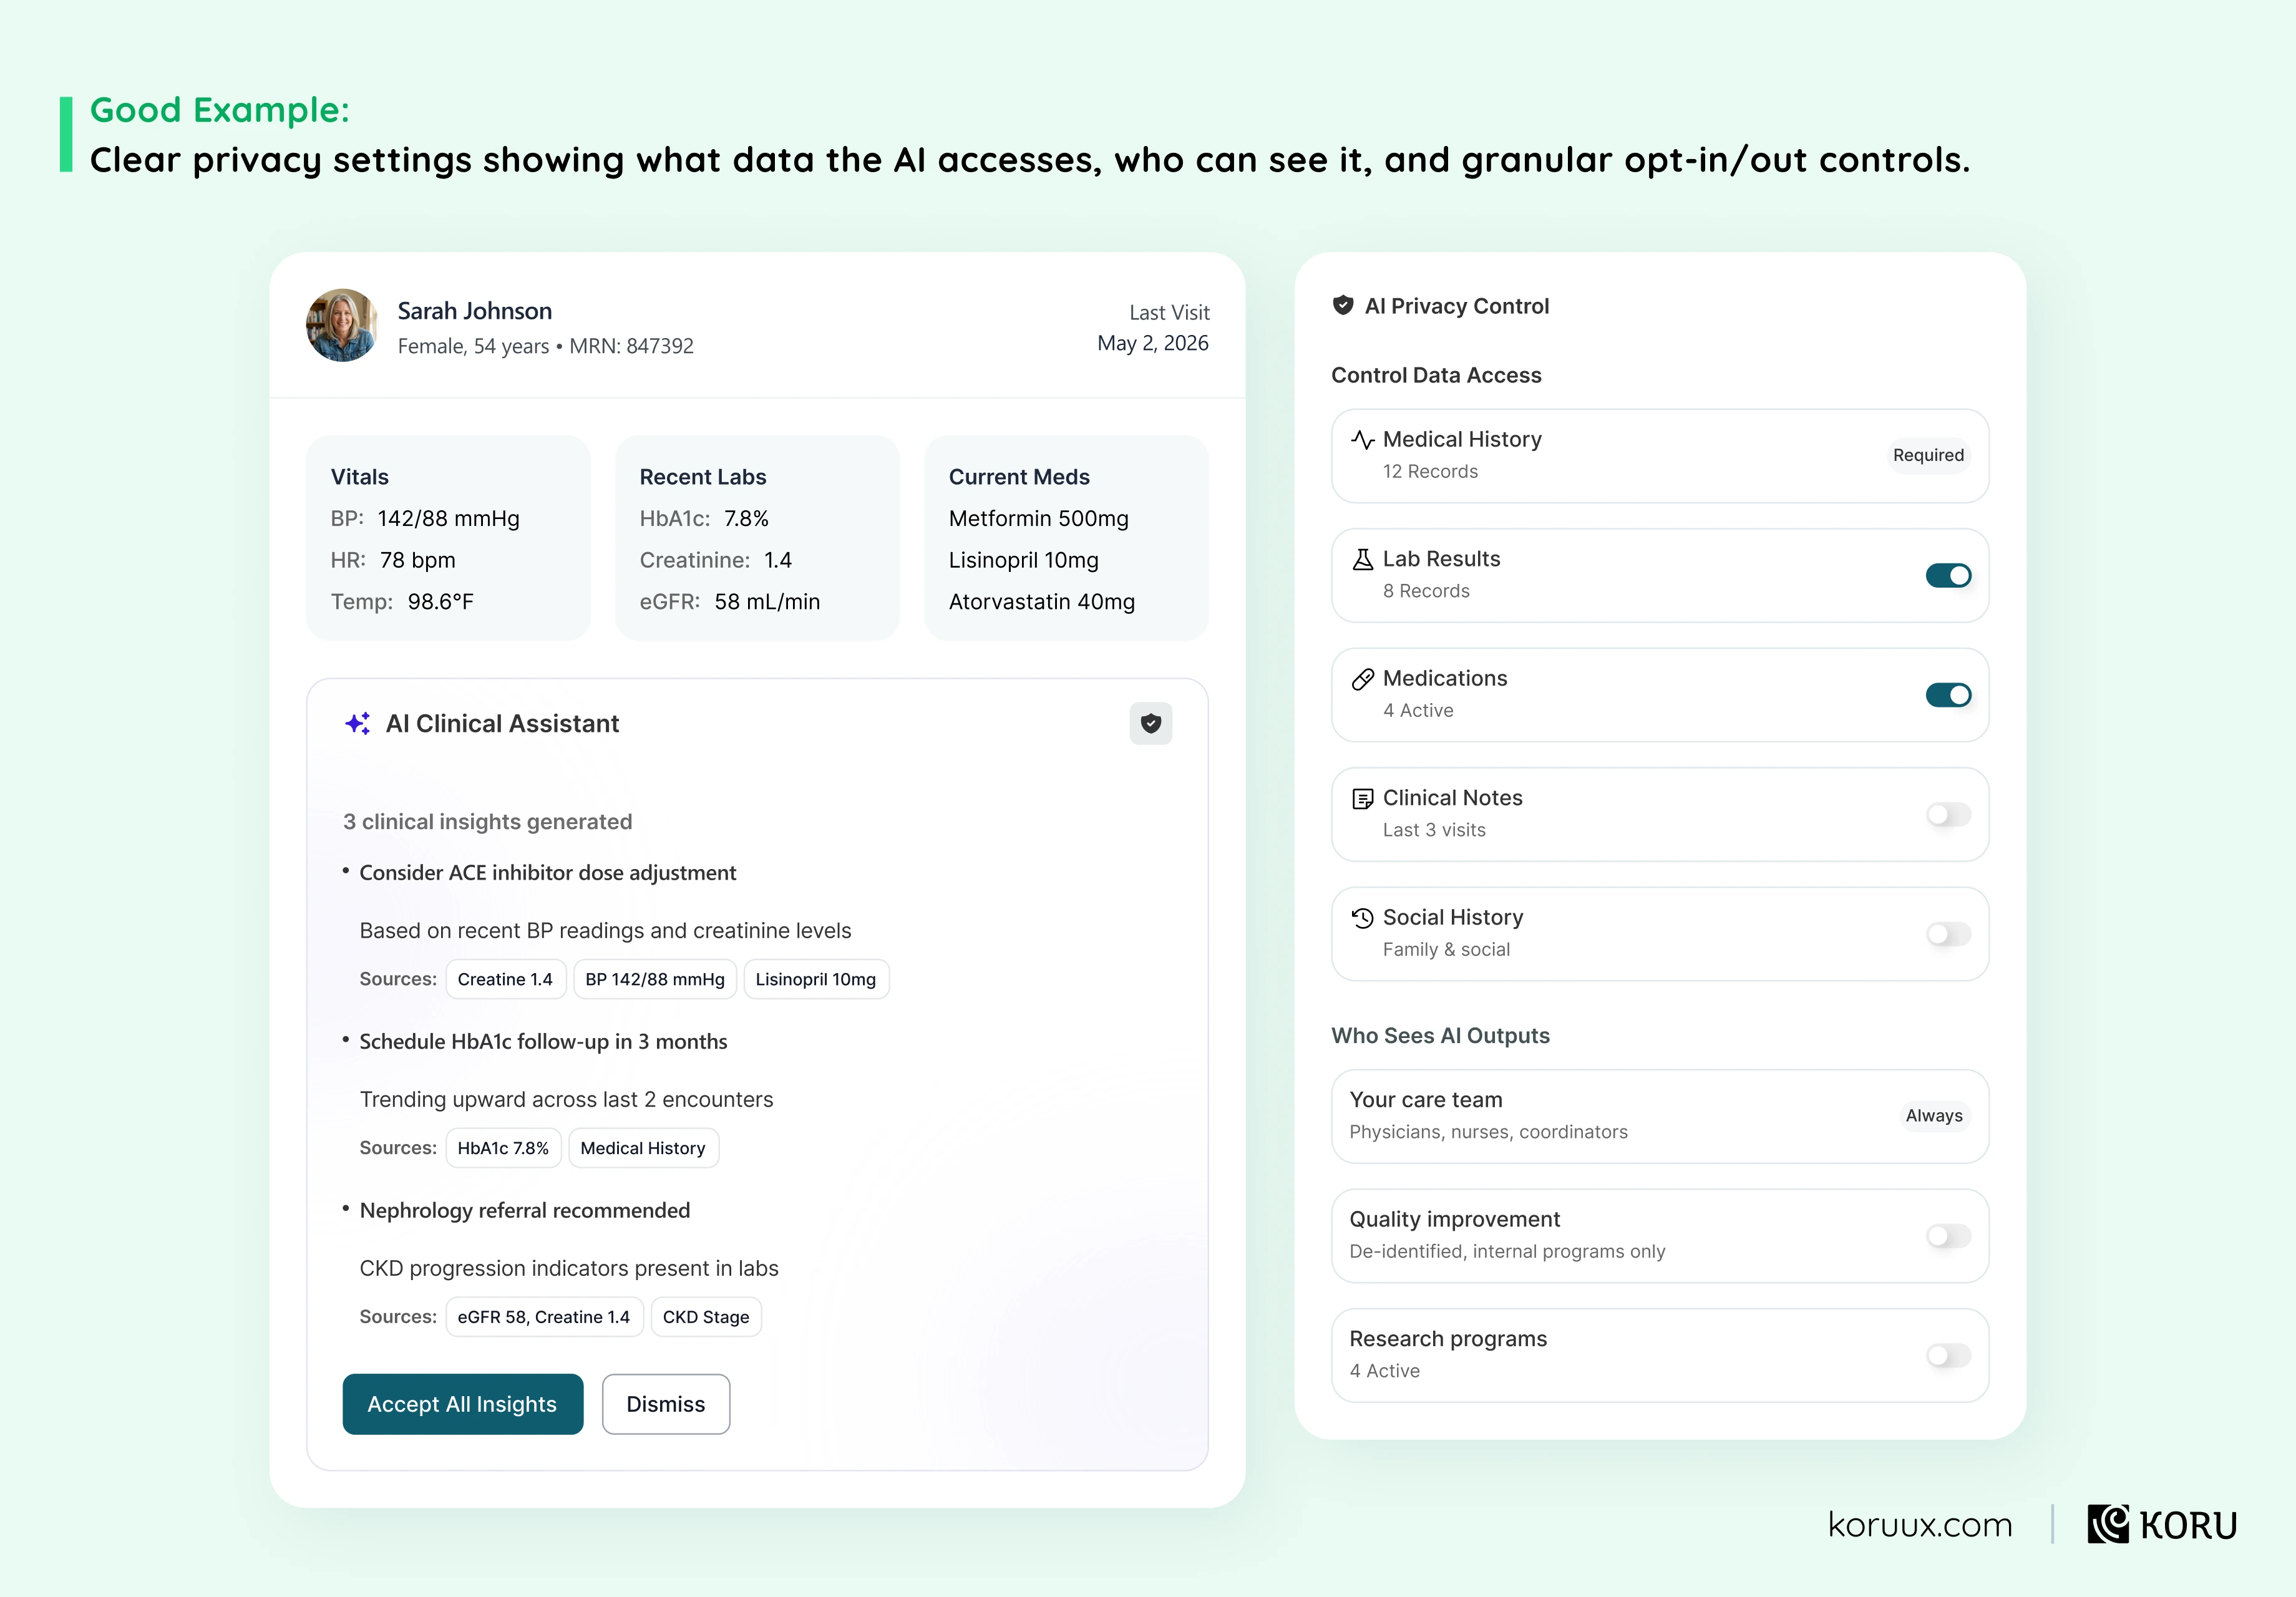Screen dimensions: 2296x1597
Task: Select the Current Meds card heading
Action: tap(1019, 477)
